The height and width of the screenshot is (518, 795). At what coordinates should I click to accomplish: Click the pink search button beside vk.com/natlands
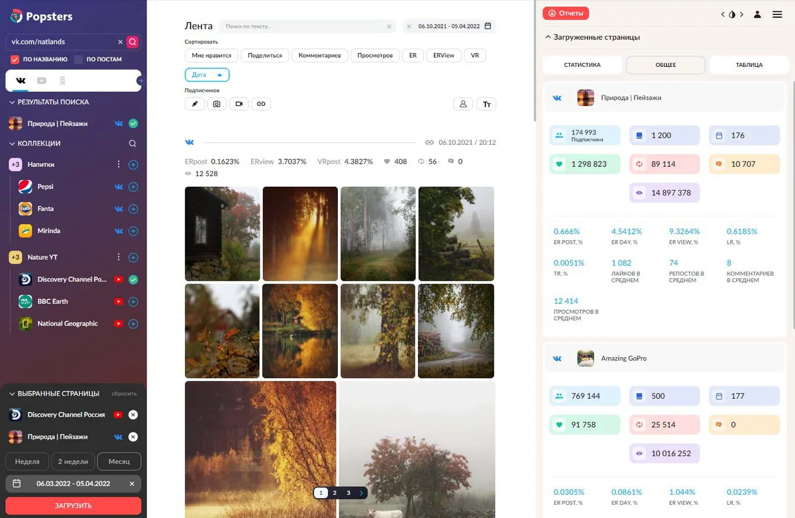pos(132,42)
